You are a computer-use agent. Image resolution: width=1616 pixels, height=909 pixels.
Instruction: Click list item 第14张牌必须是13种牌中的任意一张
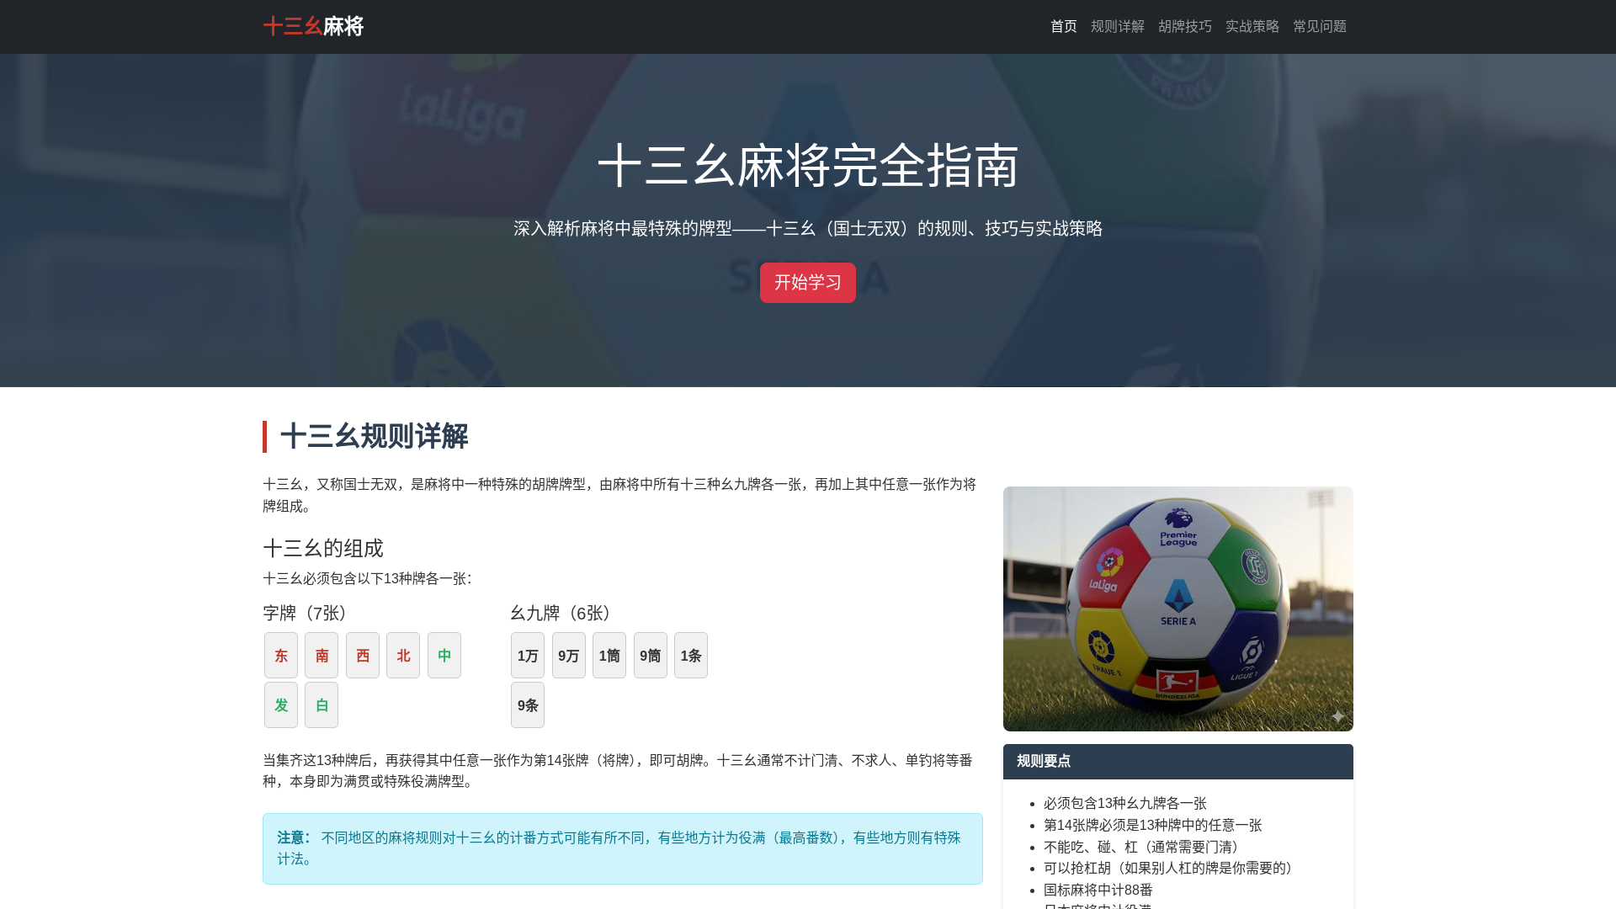pyautogui.click(x=1153, y=826)
